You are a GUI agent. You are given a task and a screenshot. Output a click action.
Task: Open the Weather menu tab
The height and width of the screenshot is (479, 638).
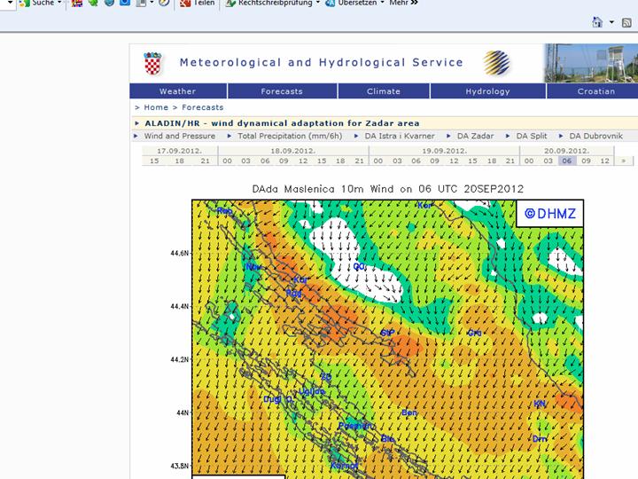[178, 91]
